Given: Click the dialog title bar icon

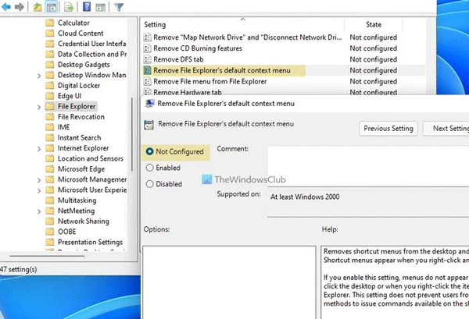Looking at the screenshot, I should pyautogui.click(x=149, y=104).
